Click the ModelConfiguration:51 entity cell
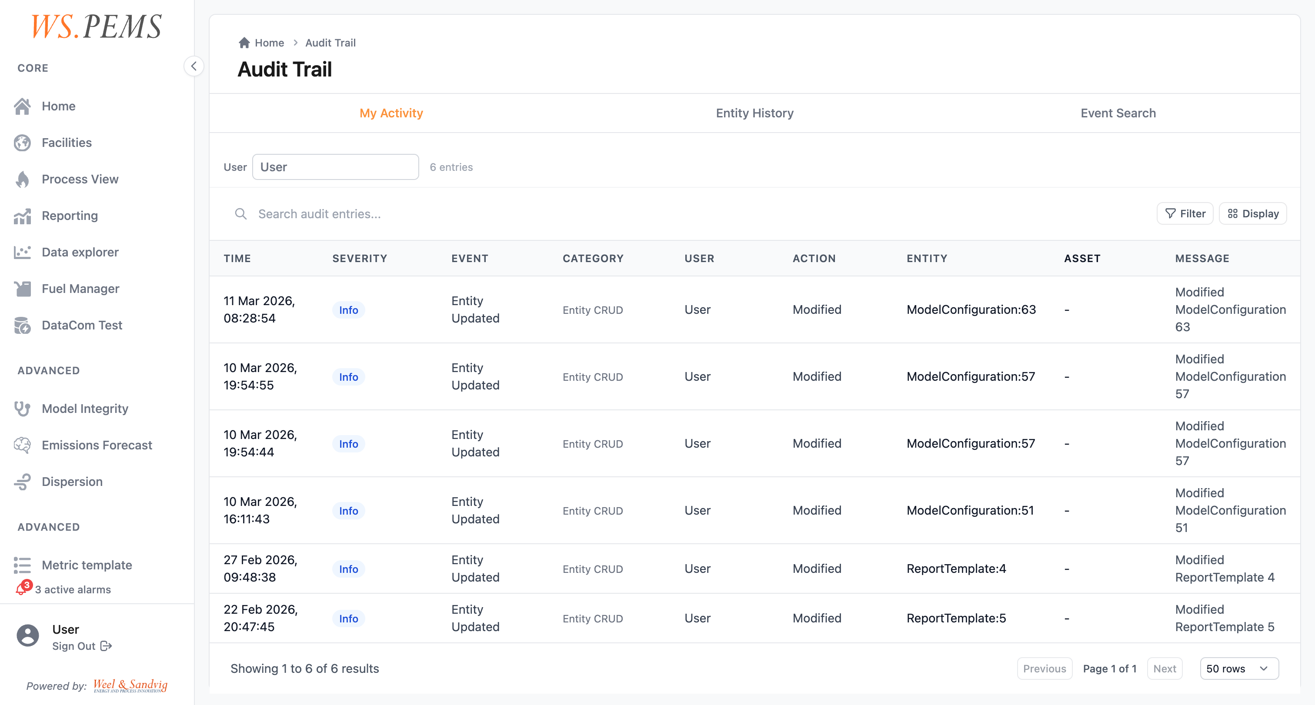Image resolution: width=1315 pixels, height=705 pixels. click(970, 510)
